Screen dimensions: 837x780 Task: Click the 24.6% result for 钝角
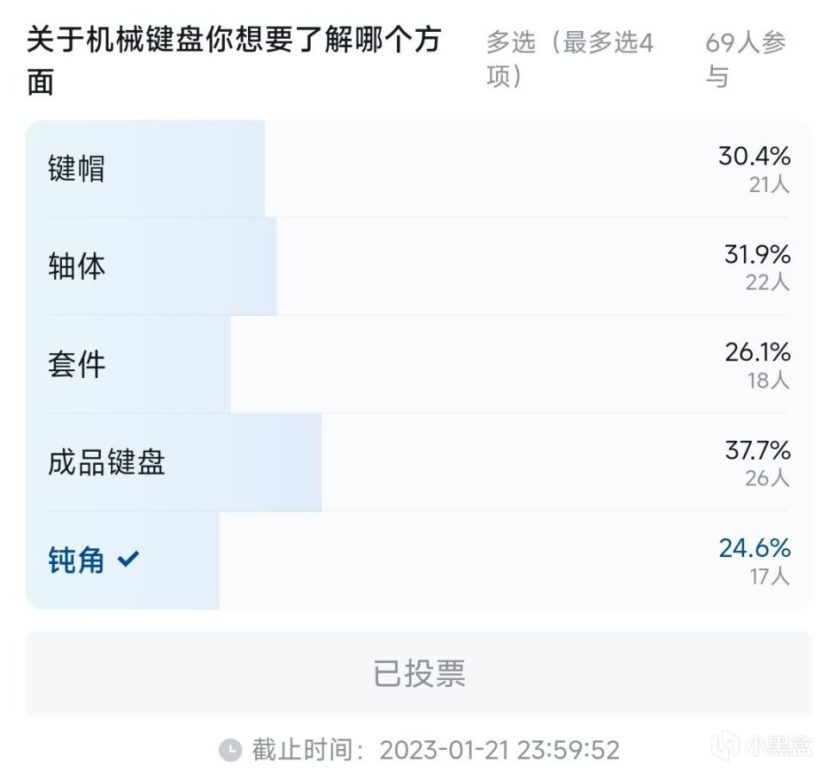pyautogui.click(x=754, y=548)
